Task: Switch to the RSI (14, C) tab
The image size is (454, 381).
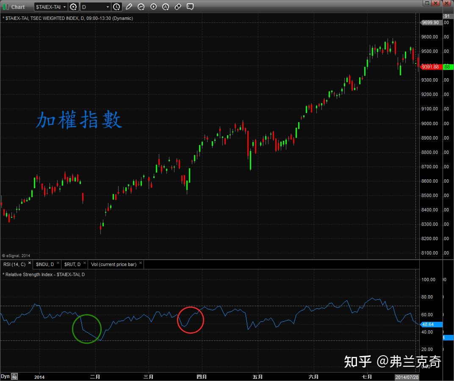Action: point(14,265)
